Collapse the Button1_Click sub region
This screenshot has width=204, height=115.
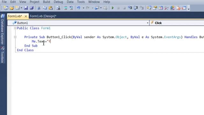pyautogui.click(x=15, y=37)
